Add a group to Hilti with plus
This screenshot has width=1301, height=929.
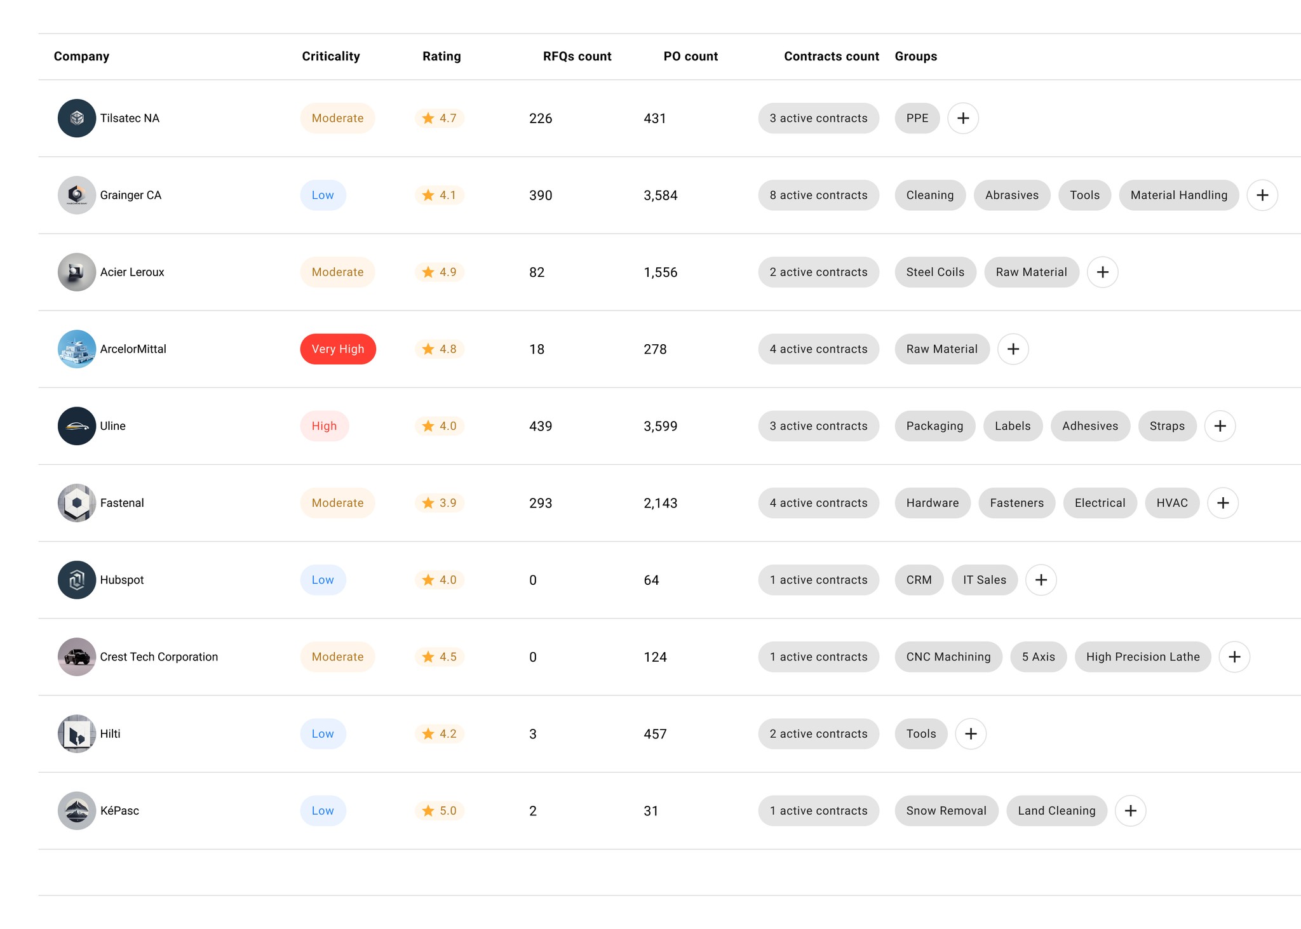click(x=971, y=733)
